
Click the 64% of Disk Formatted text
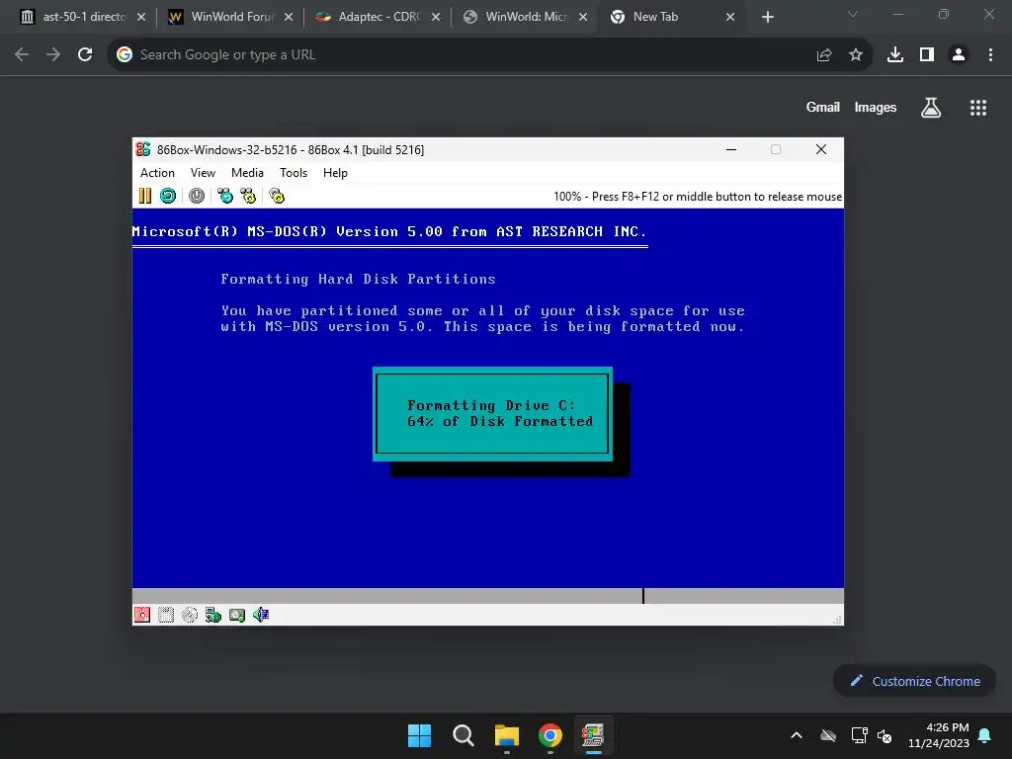(500, 421)
